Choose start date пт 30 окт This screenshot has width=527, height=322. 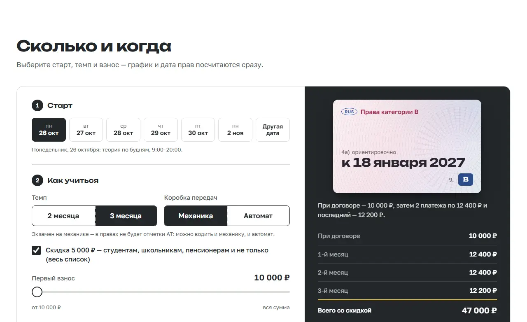pos(198,130)
